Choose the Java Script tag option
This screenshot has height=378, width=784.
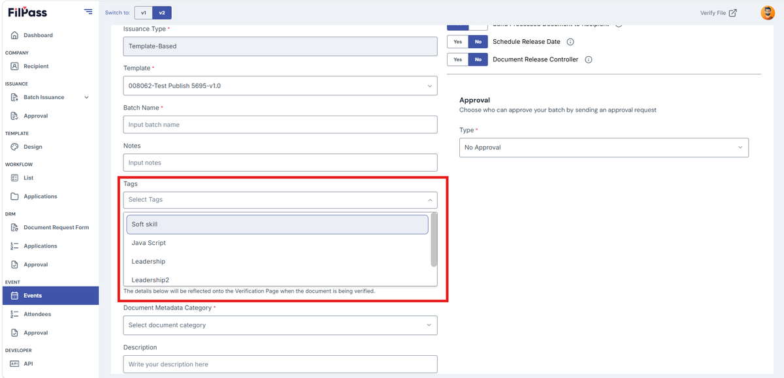[277, 243]
